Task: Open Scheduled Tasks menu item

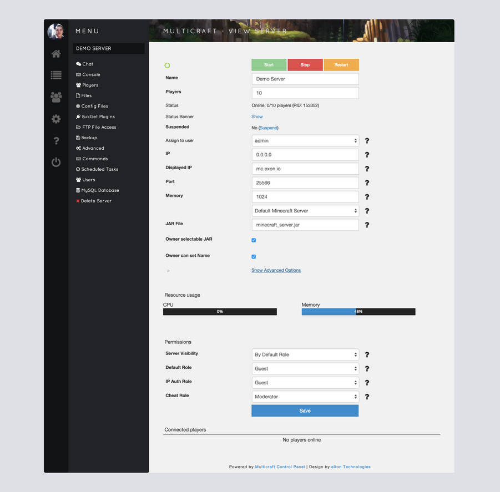Action: coord(97,169)
